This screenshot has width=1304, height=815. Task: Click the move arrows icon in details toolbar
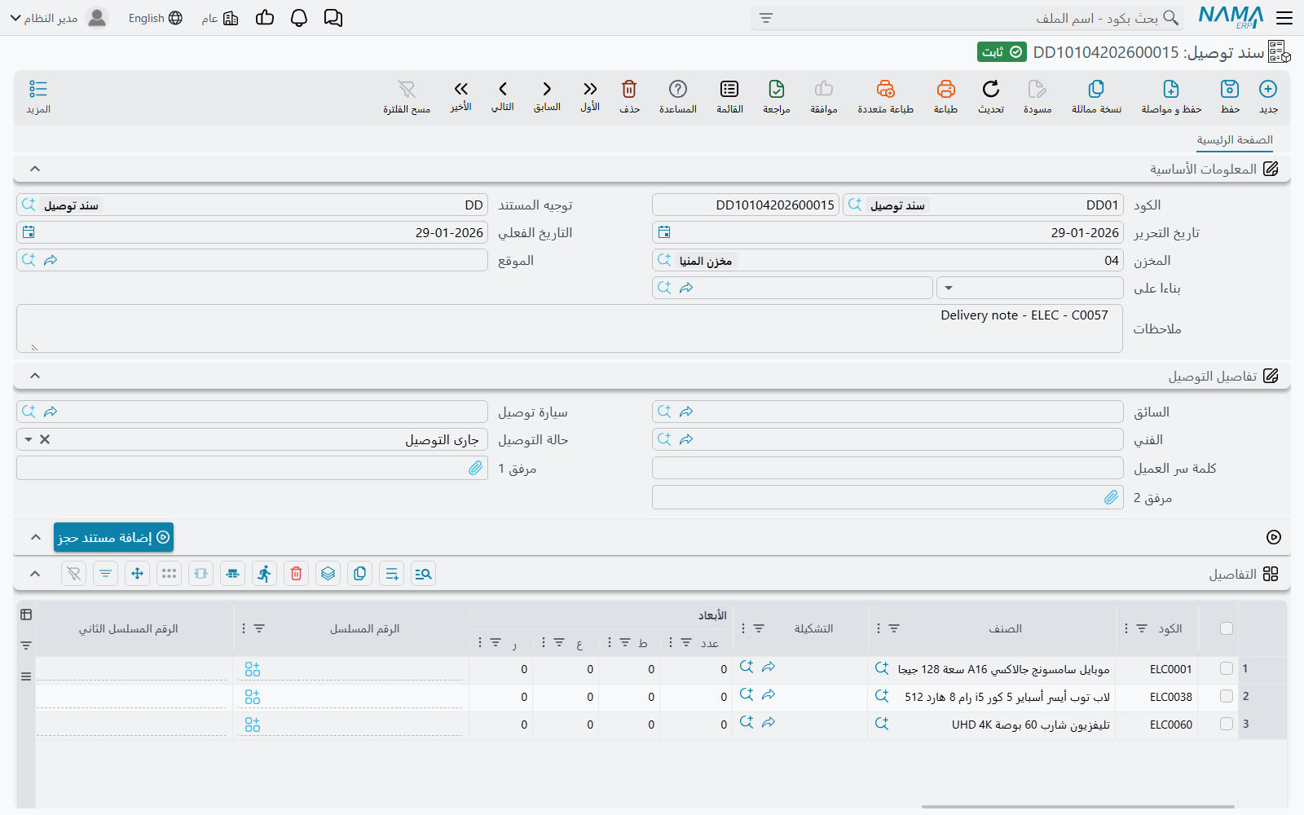point(137,574)
